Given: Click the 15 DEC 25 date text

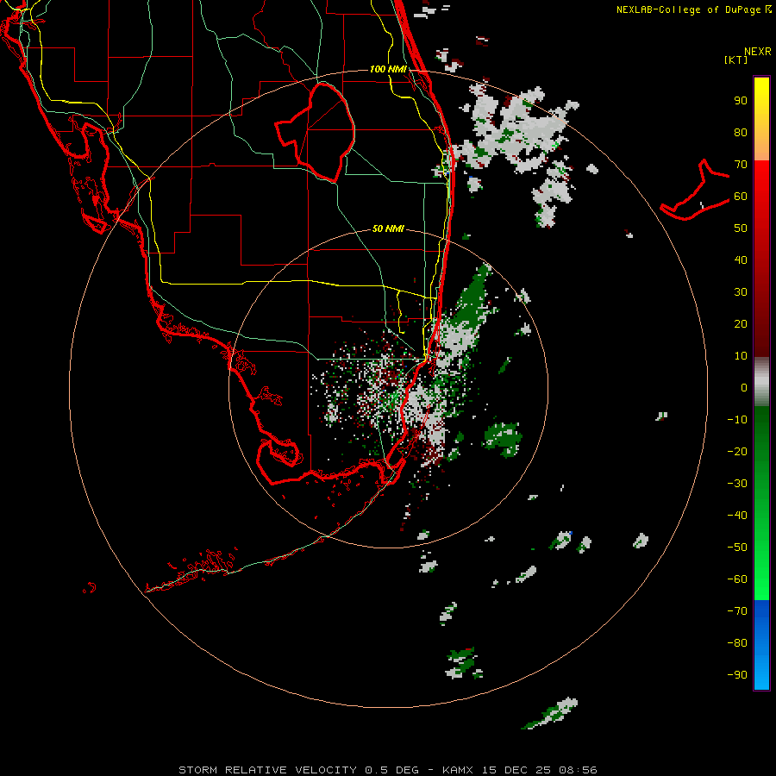Looking at the screenshot, I should point(516,770).
